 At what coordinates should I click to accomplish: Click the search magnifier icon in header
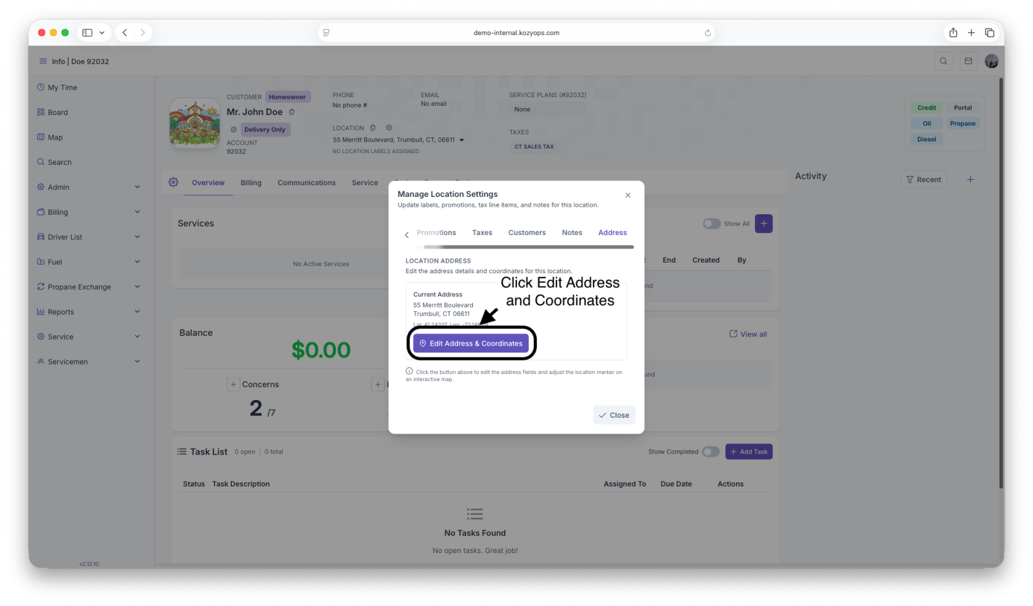(943, 62)
